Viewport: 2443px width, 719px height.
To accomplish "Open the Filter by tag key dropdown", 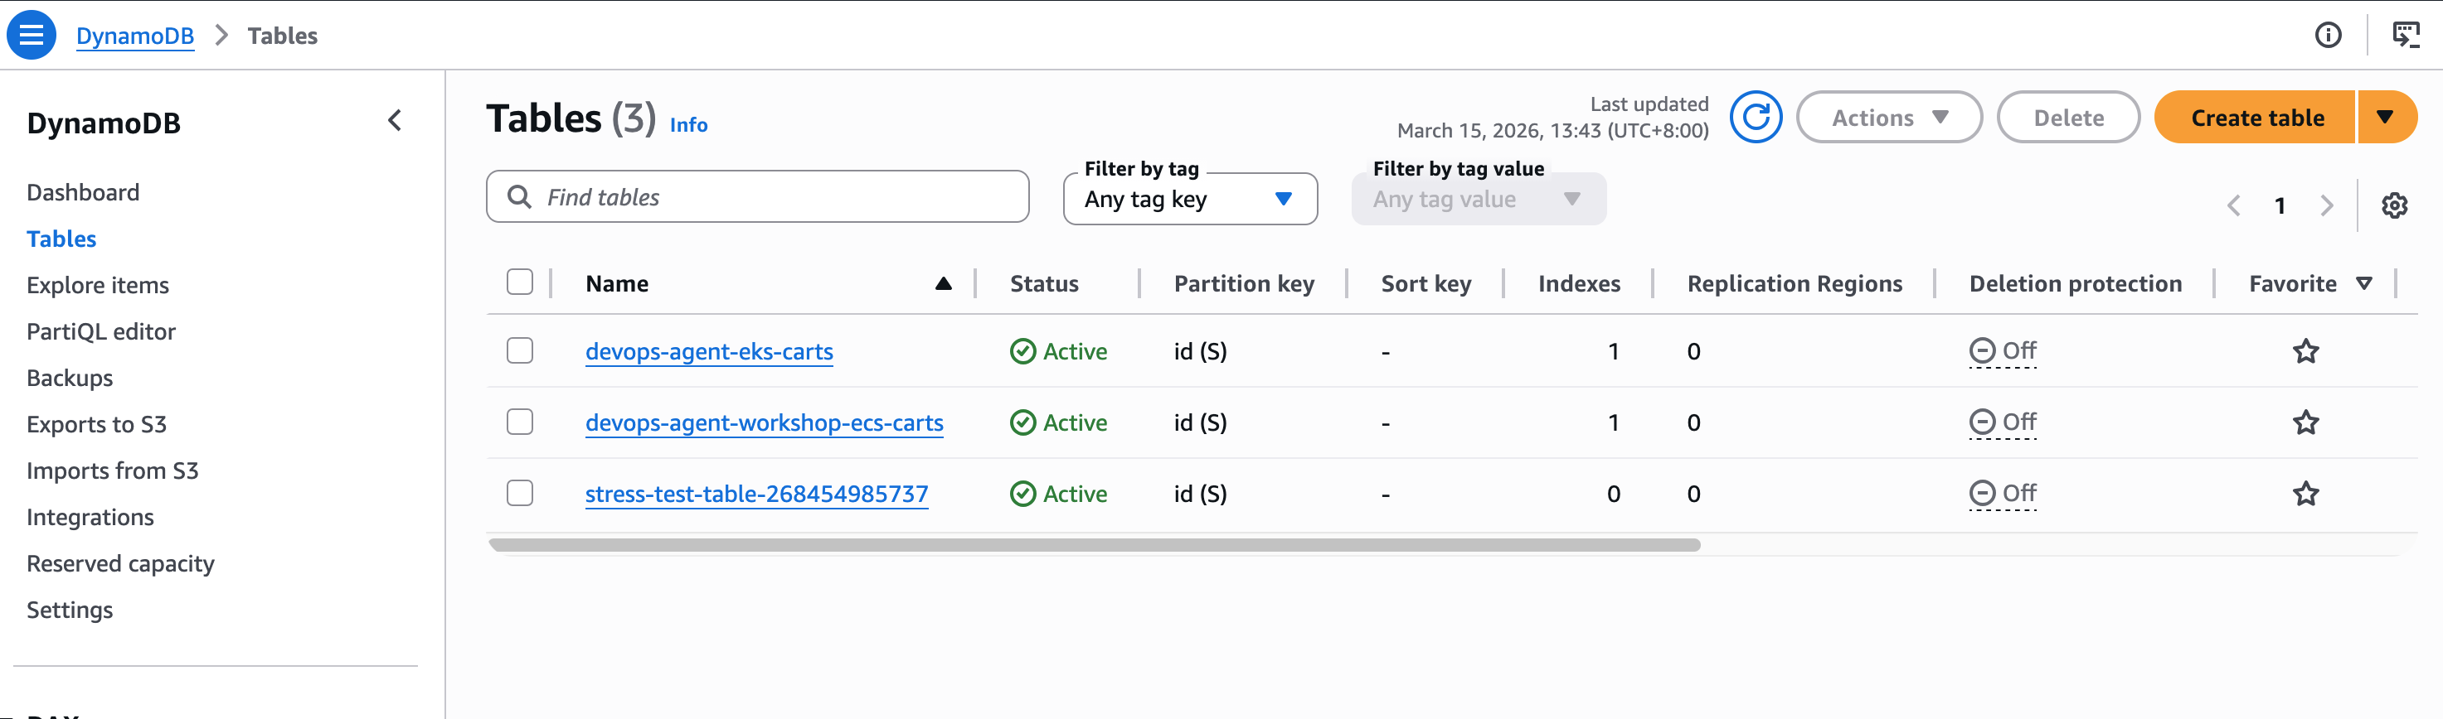I will 1189,199.
